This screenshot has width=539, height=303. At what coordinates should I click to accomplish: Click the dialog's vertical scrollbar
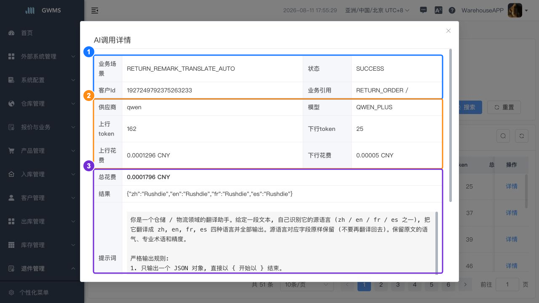[451, 125]
